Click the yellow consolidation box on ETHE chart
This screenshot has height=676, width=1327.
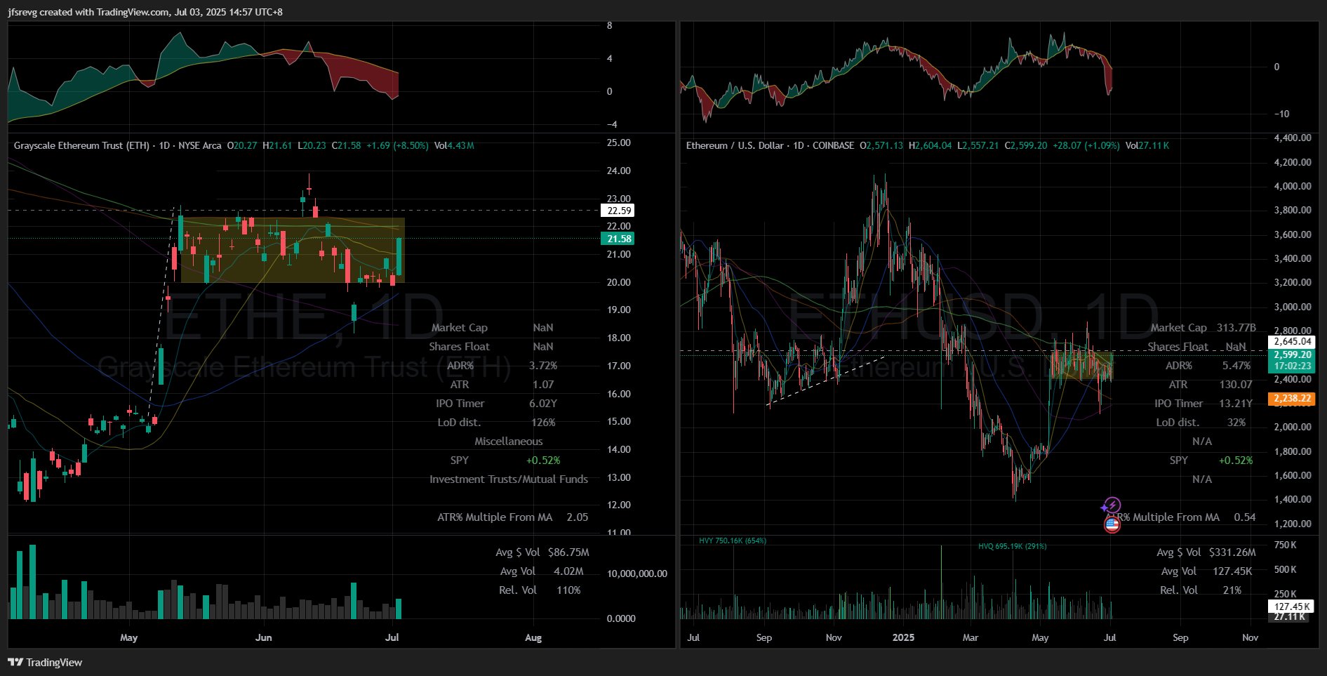293,251
